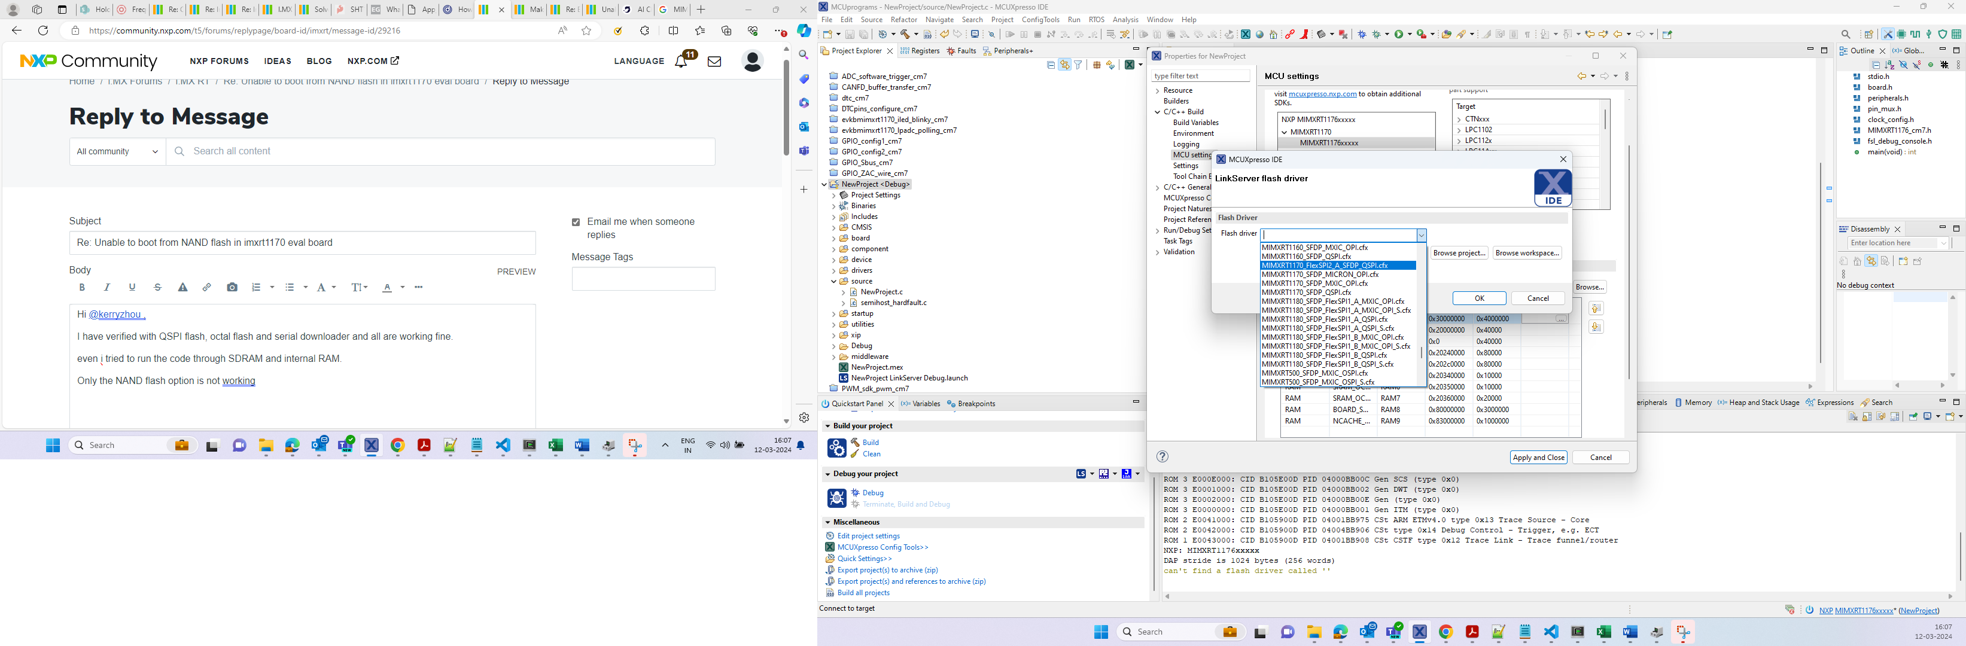Image resolution: width=1966 pixels, height=646 pixels.
Task: Click the Subject input field
Action: [302, 242]
